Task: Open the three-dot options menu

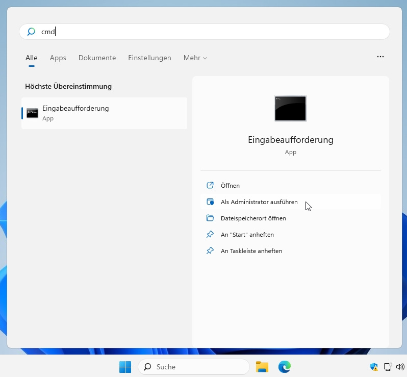Action: [x=380, y=57]
